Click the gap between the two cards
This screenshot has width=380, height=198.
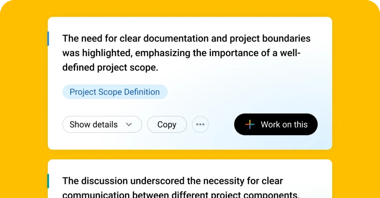click(190, 154)
